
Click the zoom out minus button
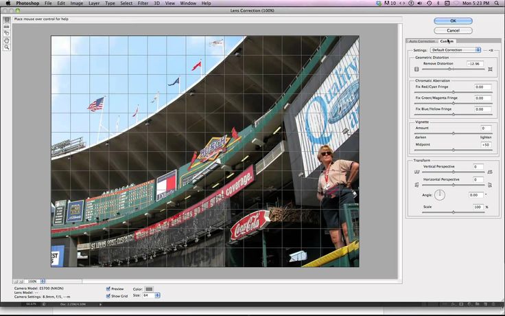pyautogui.click(x=16, y=282)
